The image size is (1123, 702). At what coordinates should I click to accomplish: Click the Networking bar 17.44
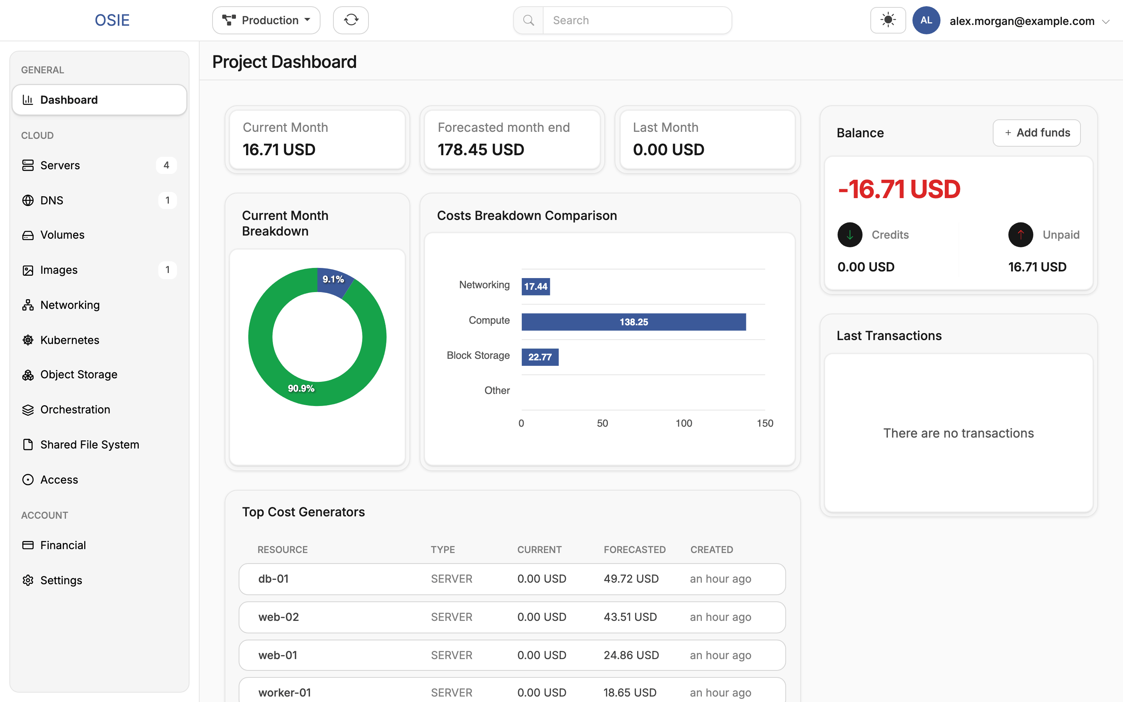[535, 287]
